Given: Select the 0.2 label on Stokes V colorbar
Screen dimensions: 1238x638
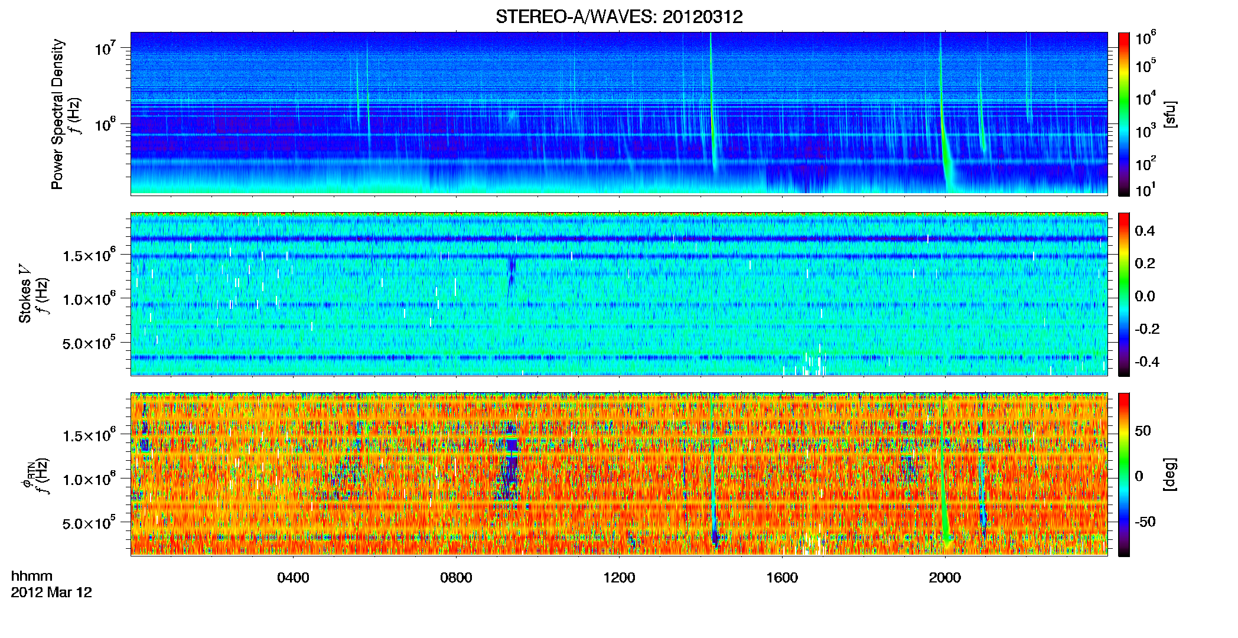Looking at the screenshot, I should point(1145,263).
